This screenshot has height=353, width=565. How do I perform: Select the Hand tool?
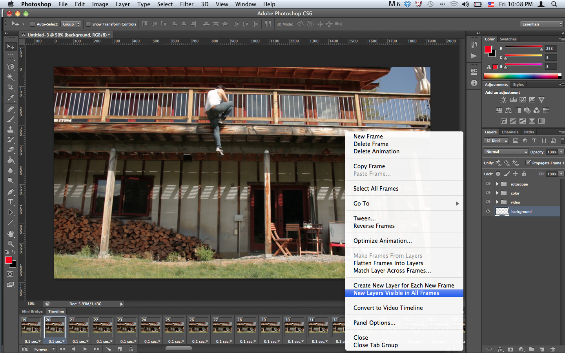click(x=11, y=233)
